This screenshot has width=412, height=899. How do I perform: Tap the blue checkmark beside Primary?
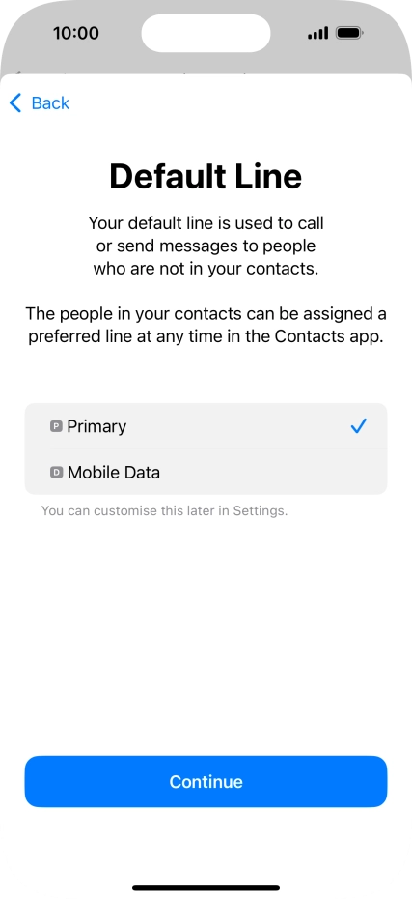pos(359,426)
